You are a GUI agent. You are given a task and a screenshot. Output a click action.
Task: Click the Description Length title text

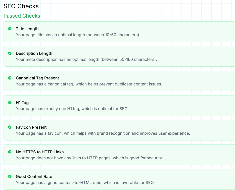(34, 53)
